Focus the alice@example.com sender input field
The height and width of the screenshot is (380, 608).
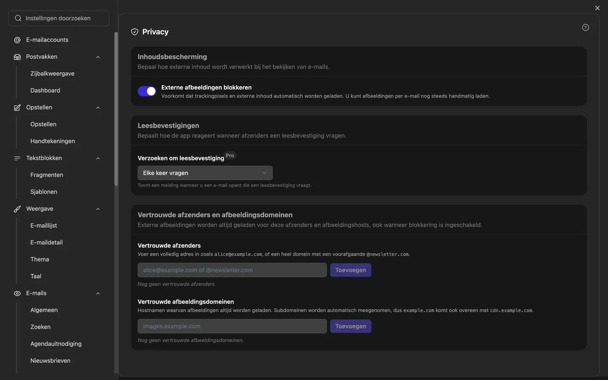coord(232,270)
